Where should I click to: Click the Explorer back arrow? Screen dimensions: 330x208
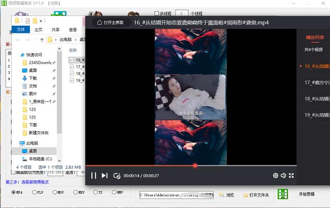click(18, 40)
